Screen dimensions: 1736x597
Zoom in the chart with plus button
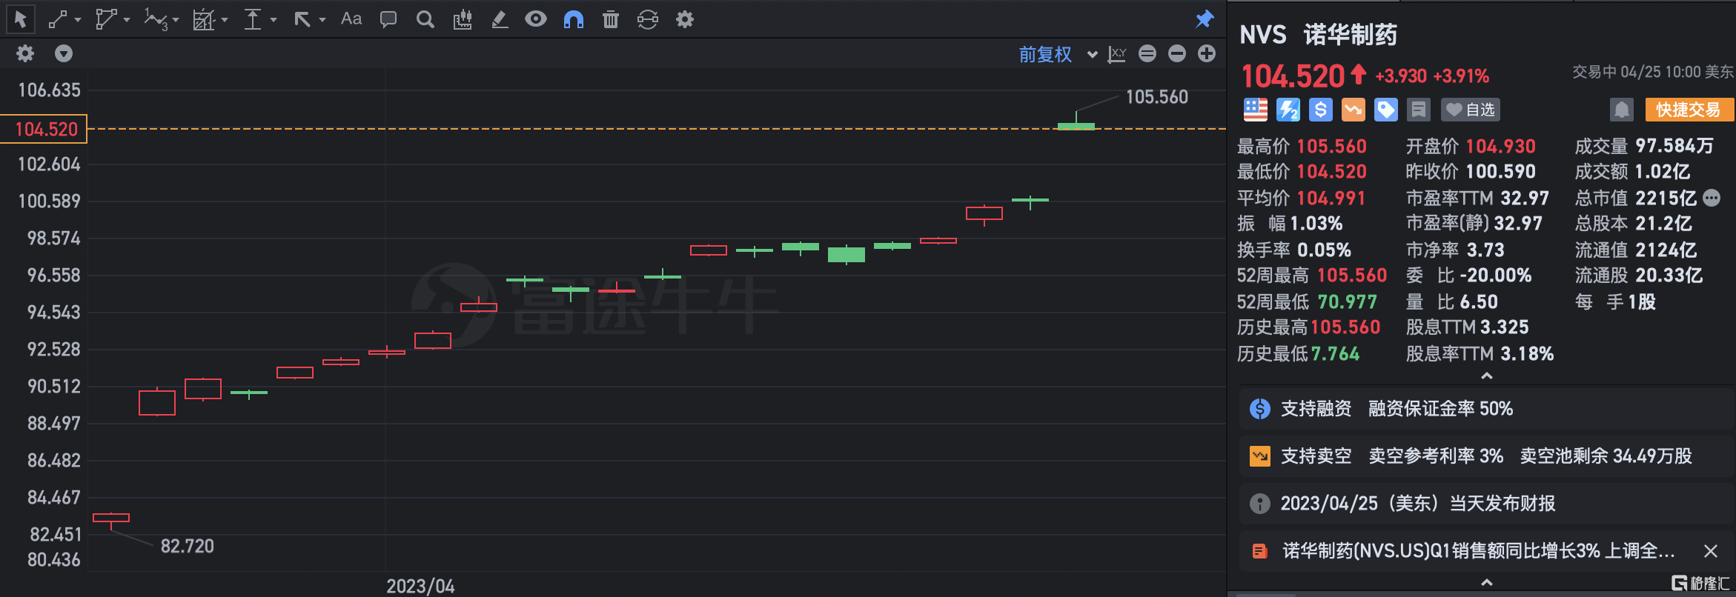click(x=1207, y=53)
